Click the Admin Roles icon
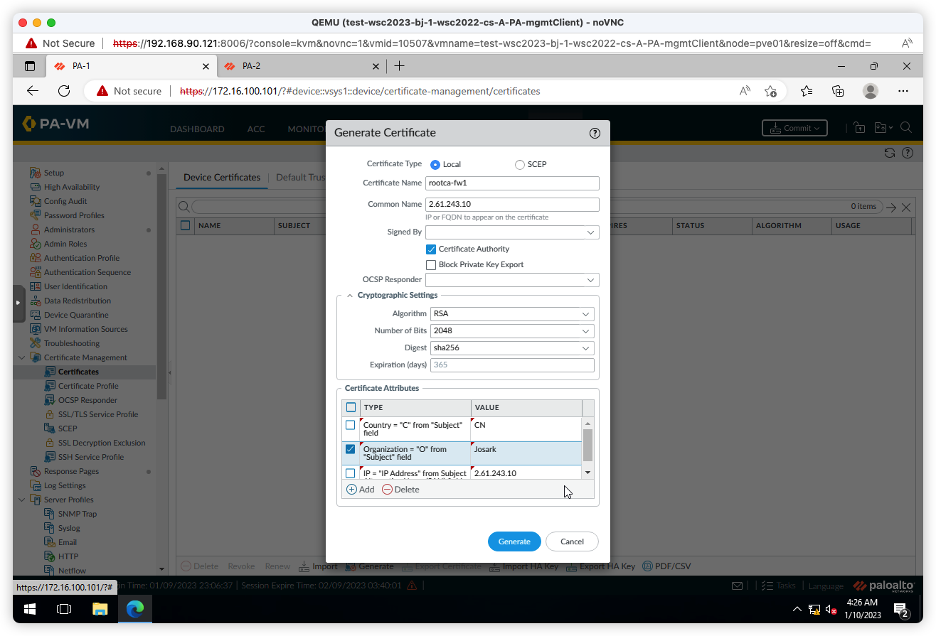 (x=36, y=244)
